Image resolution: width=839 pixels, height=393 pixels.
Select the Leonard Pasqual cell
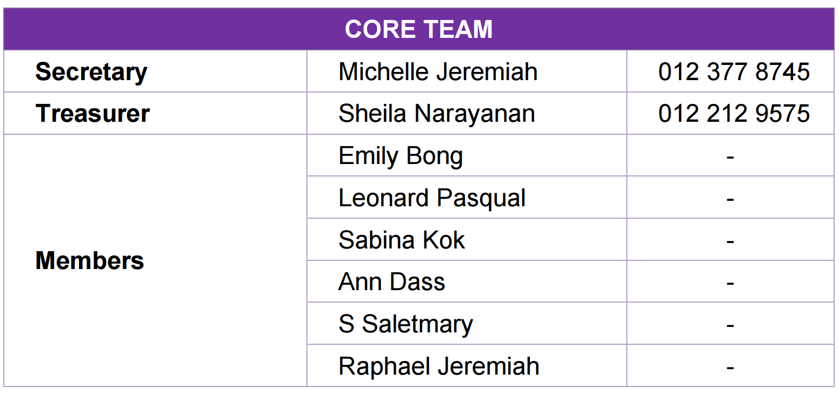(x=432, y=198)
